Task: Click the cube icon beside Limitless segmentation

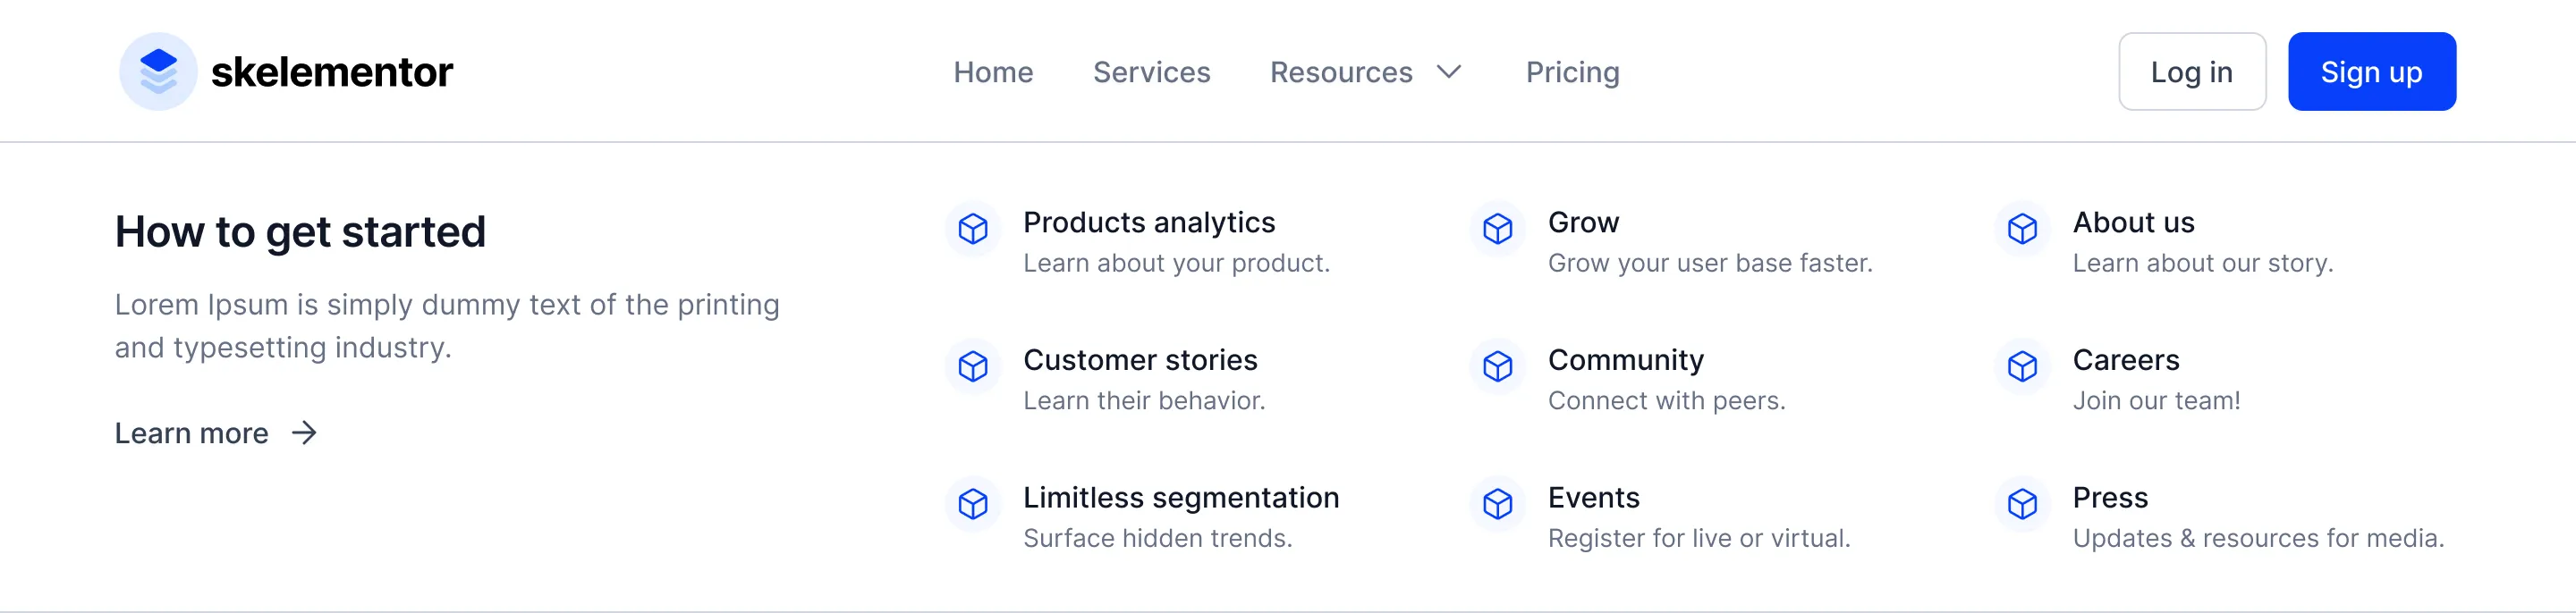Action: pyautogui.click(x=973, y=504)
